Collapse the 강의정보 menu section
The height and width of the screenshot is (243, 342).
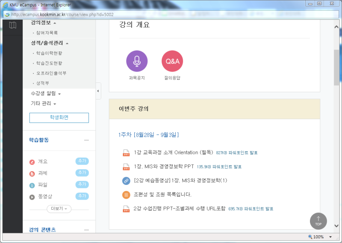pos(44,23)
